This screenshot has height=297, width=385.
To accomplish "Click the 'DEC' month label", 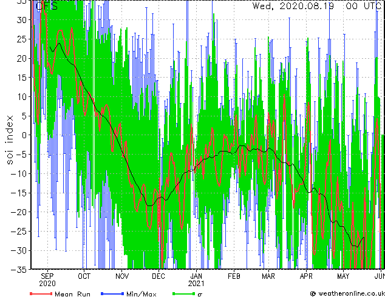I will tap(158, 276).
